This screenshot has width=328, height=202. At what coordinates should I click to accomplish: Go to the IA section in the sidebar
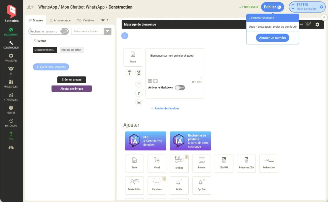coord(11,71)
